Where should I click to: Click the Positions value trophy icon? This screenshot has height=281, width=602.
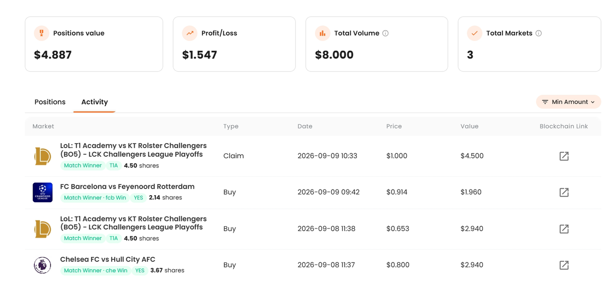(x=41, y=33)
